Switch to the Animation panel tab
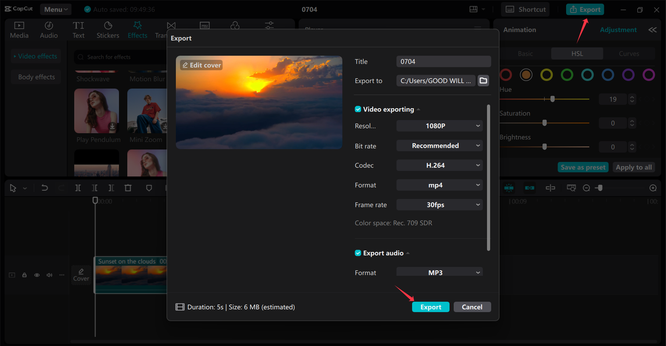This screenshot has height=346, width=666. point(519,30)
